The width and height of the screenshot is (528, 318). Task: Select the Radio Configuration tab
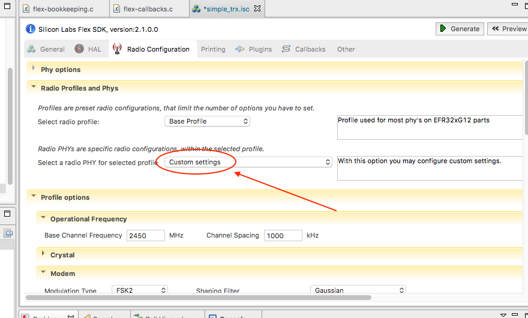152,49
